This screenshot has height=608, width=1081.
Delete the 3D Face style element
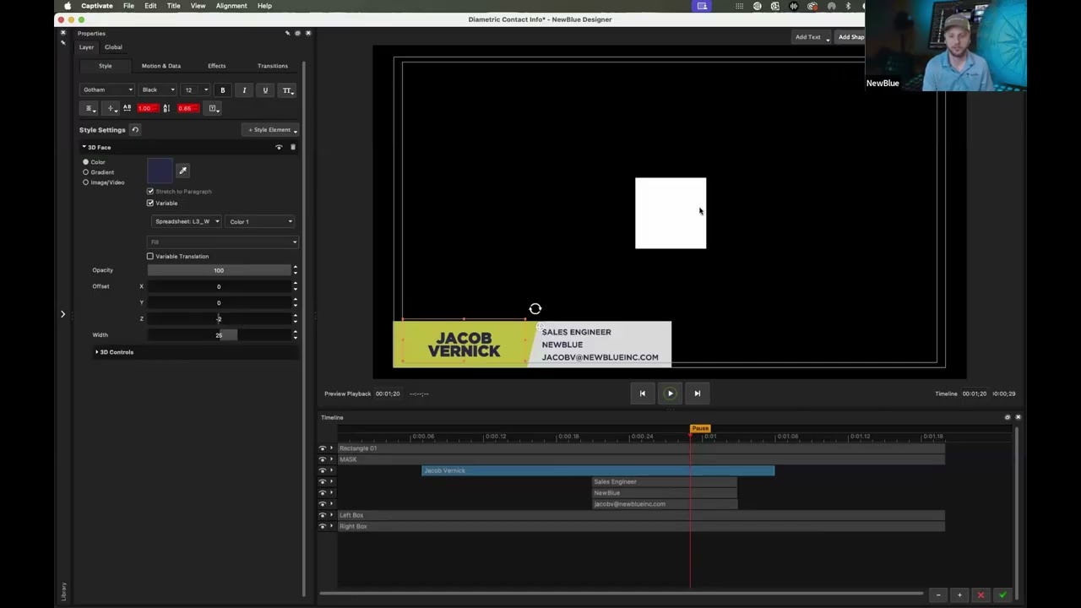(293, 147)
